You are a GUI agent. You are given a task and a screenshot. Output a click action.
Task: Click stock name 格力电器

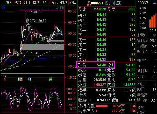pyautogui.click(x=112, y=3)
